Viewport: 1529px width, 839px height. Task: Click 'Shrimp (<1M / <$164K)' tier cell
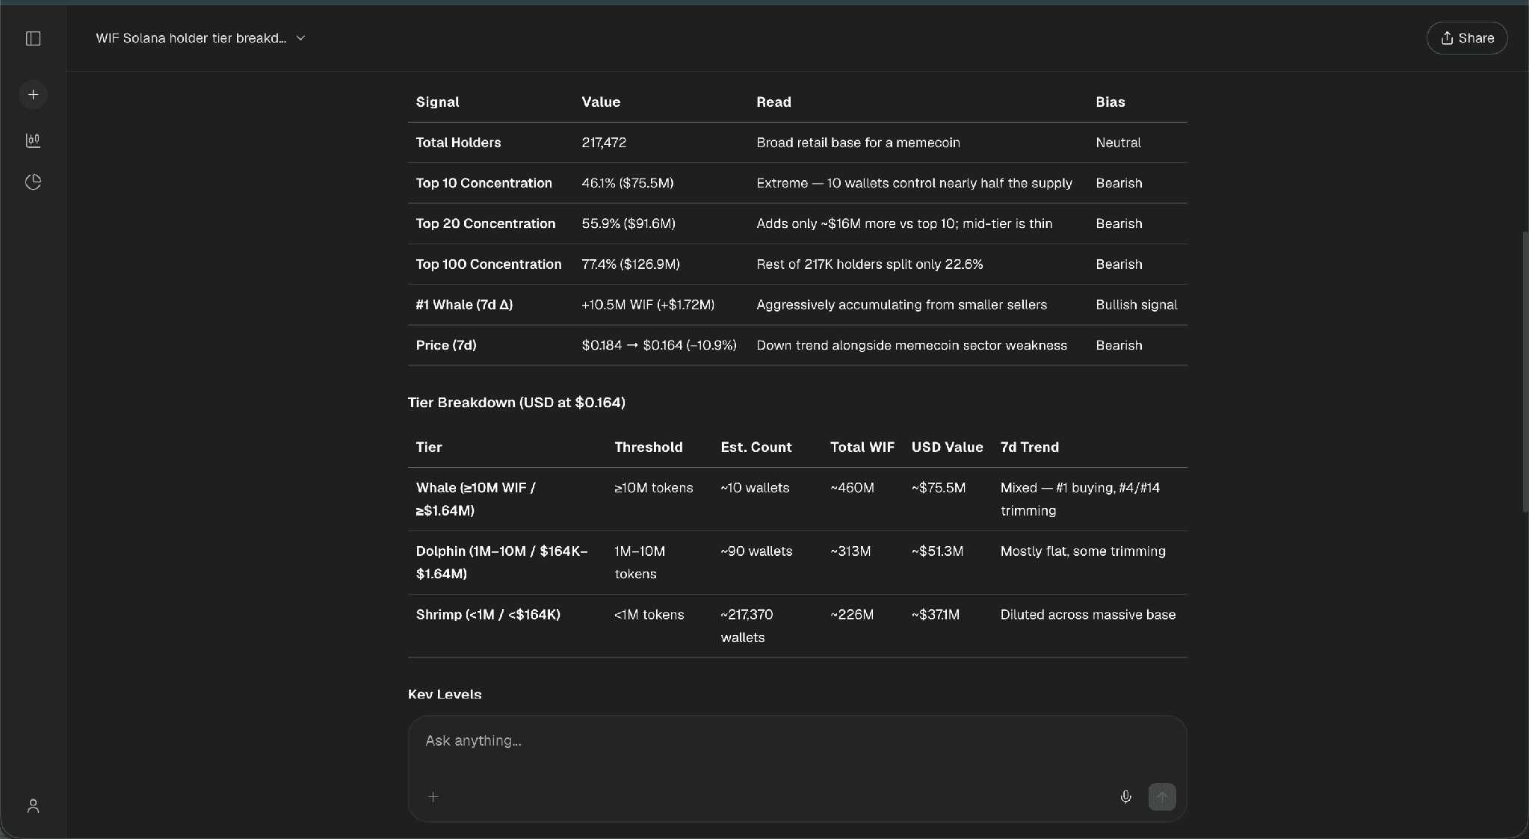488,615
